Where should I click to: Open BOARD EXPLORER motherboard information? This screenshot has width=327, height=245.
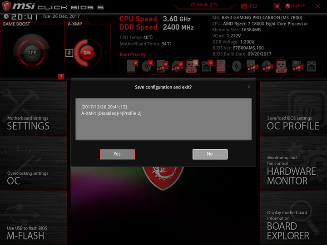293,218
